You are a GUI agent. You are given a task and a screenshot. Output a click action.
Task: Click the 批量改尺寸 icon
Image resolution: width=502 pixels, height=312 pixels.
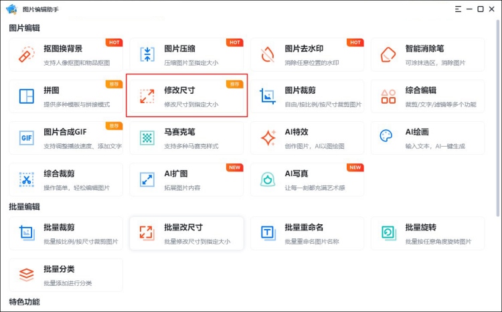pos(147,233)
